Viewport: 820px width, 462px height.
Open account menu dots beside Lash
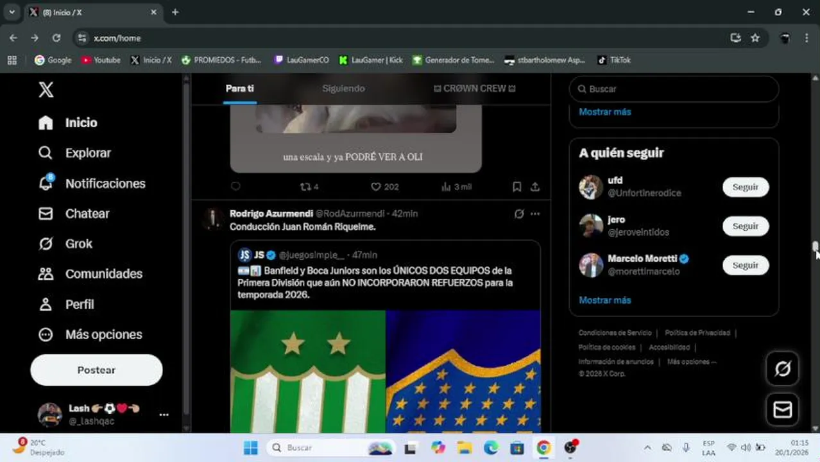coord(164,415)
